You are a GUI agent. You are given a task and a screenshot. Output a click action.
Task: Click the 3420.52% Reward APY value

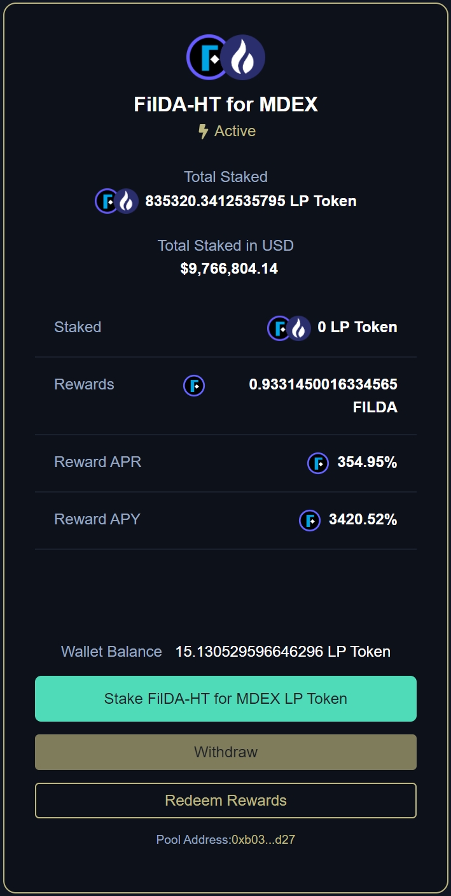[363, 520]
